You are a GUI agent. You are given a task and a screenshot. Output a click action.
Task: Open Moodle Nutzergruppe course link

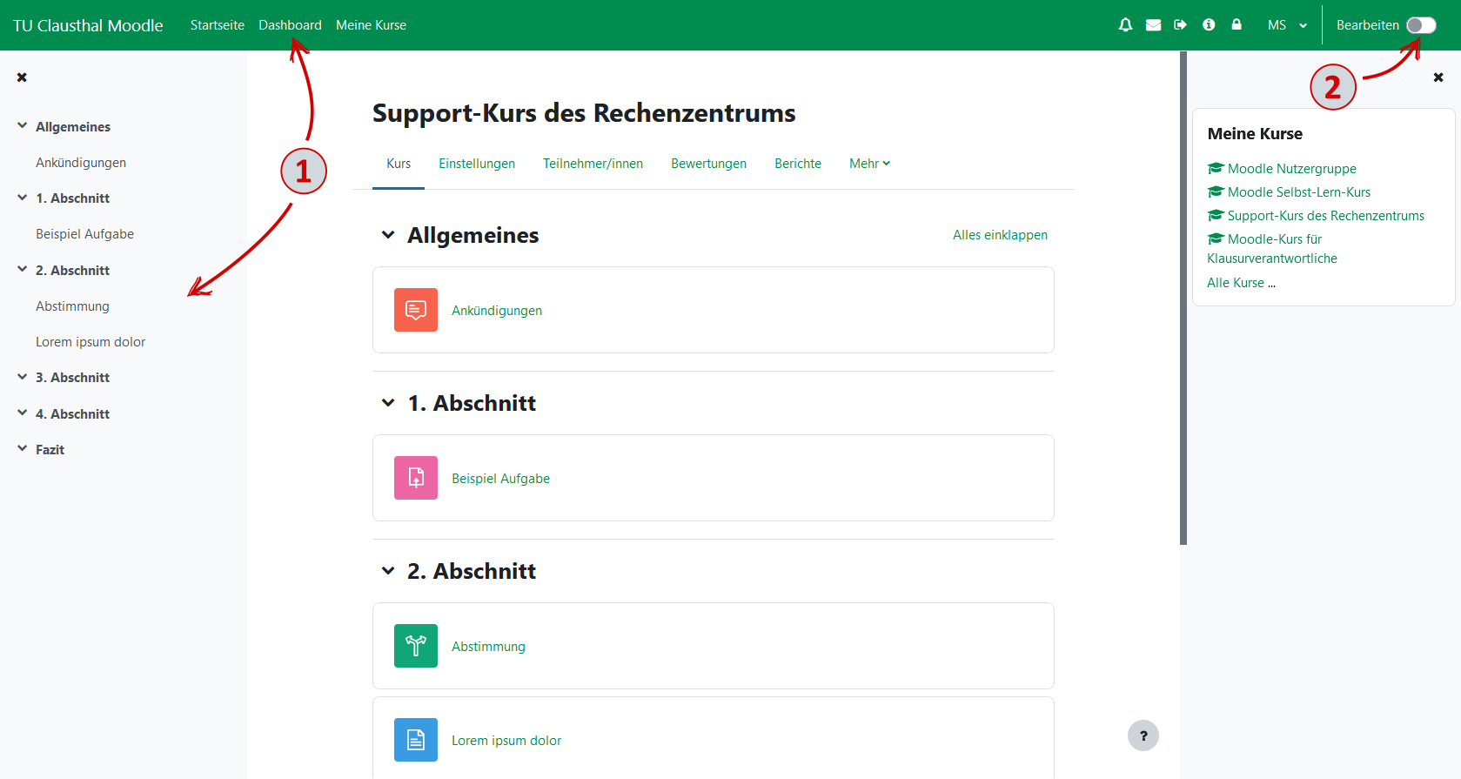pyautogui.click(x=1292, y=169)
